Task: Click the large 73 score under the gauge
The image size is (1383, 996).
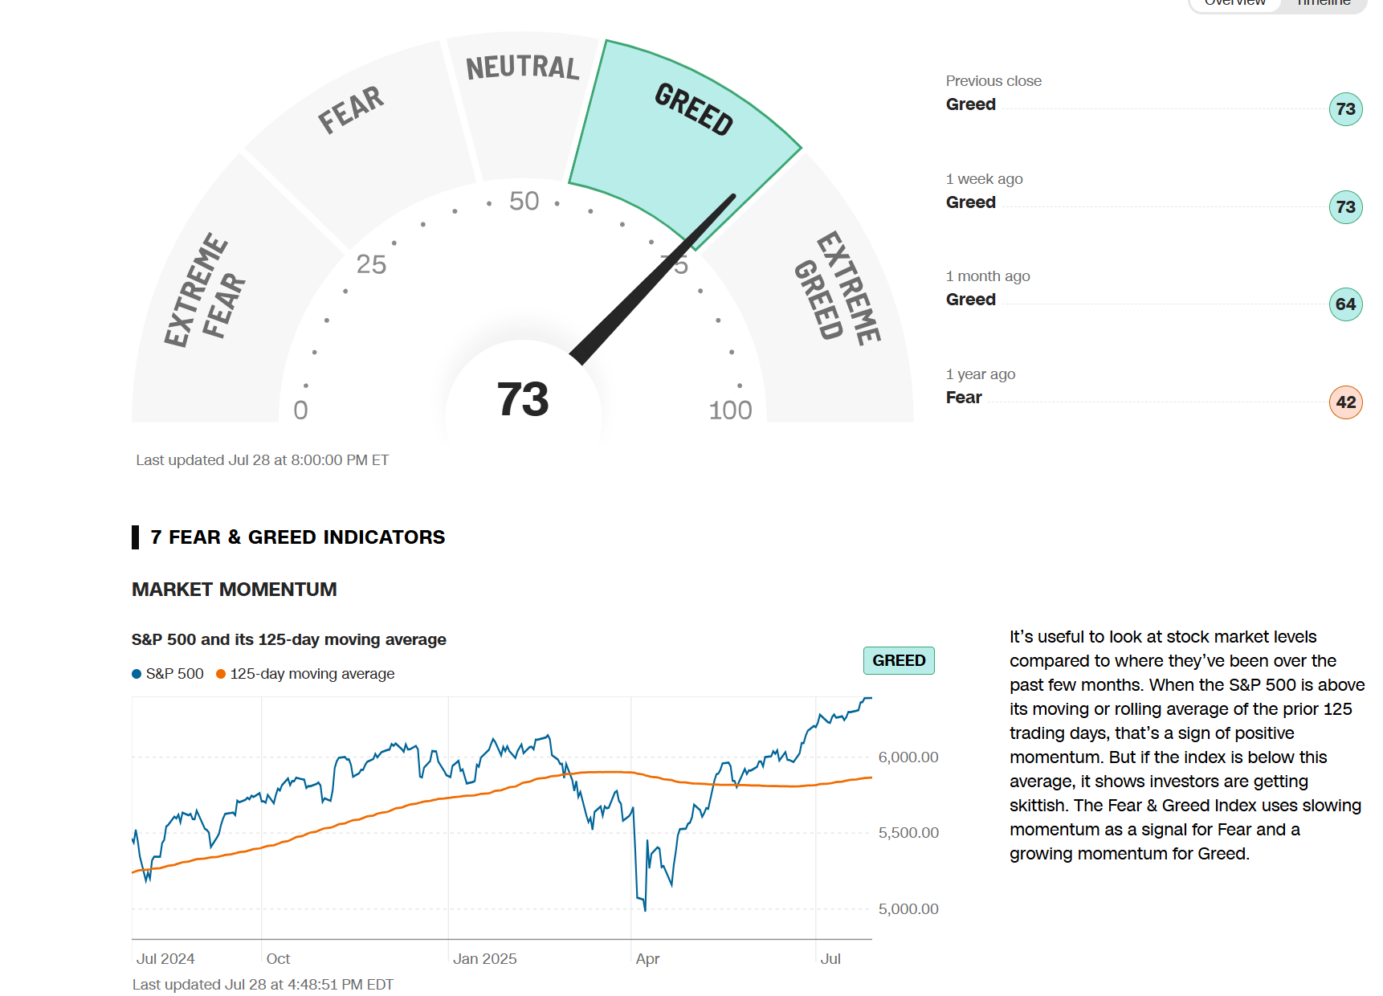Action: point(523,399)
